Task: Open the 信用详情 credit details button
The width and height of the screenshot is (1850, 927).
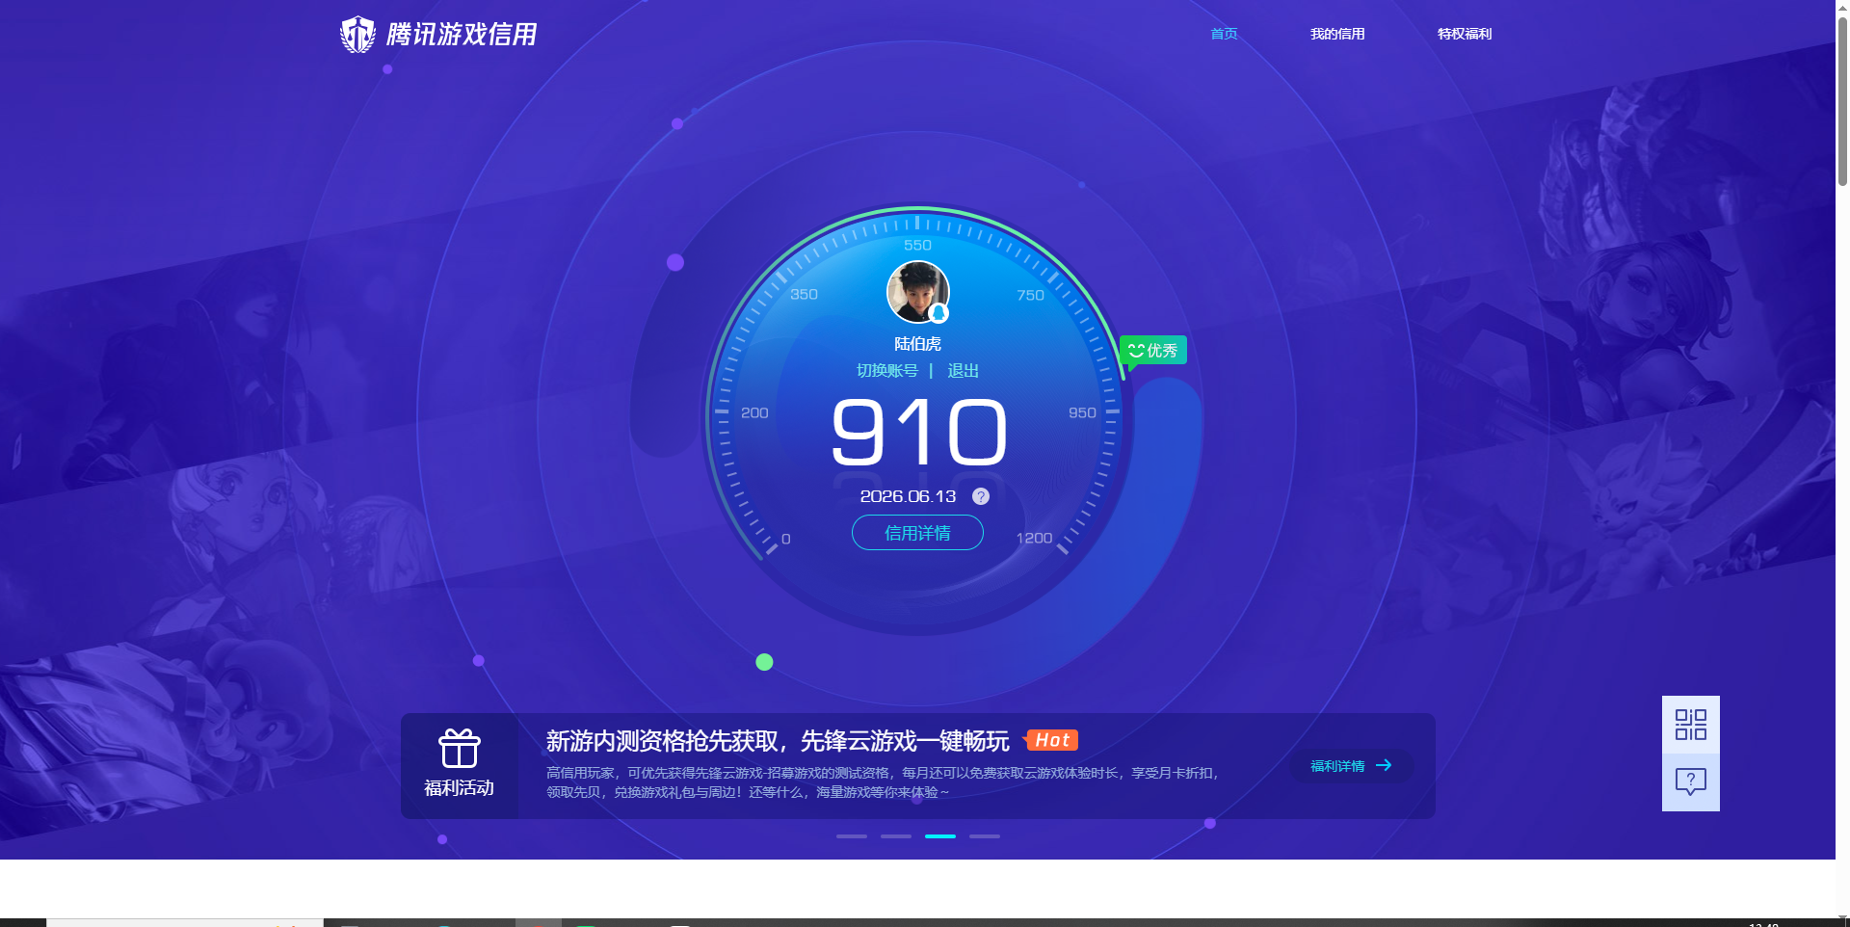Action: (x=917, y=533)
